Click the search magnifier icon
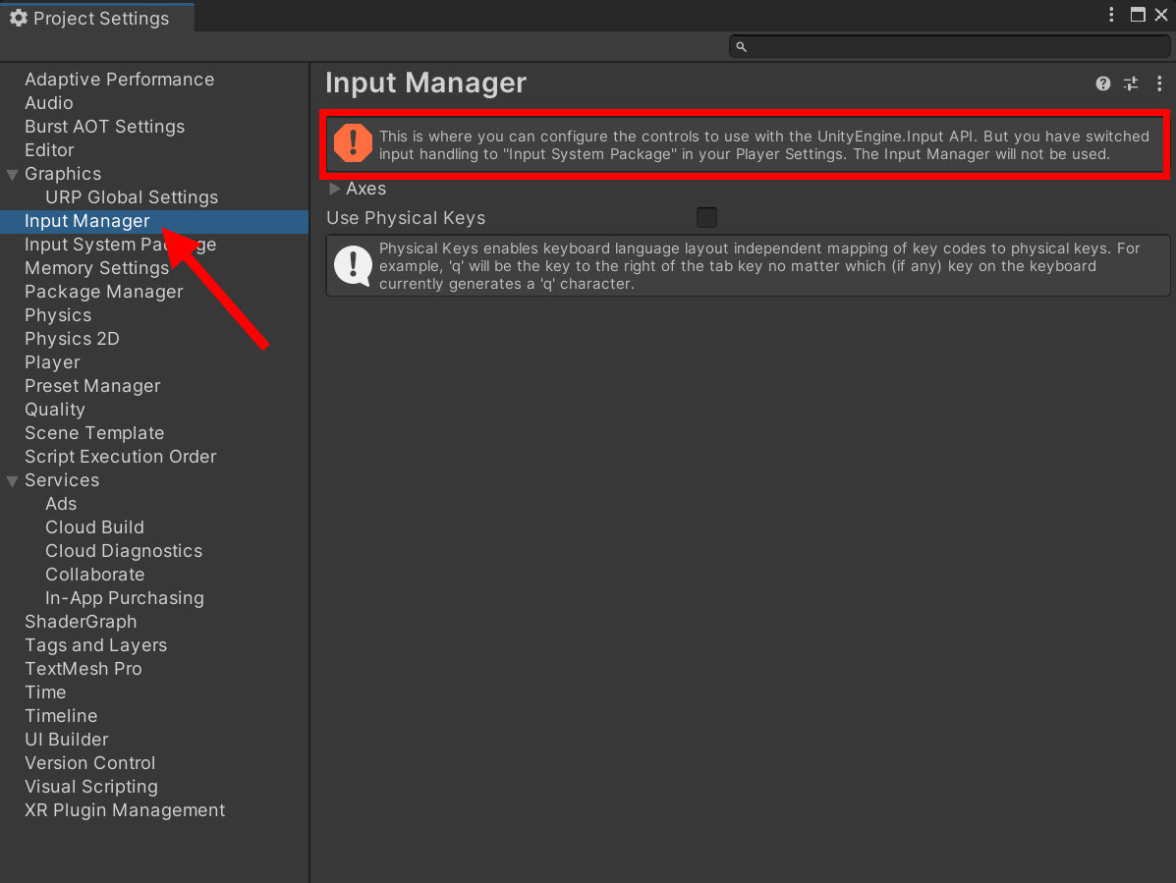The height and width of the screenshot is (883, 1176). pyautogui.click(x=741, y=46)
